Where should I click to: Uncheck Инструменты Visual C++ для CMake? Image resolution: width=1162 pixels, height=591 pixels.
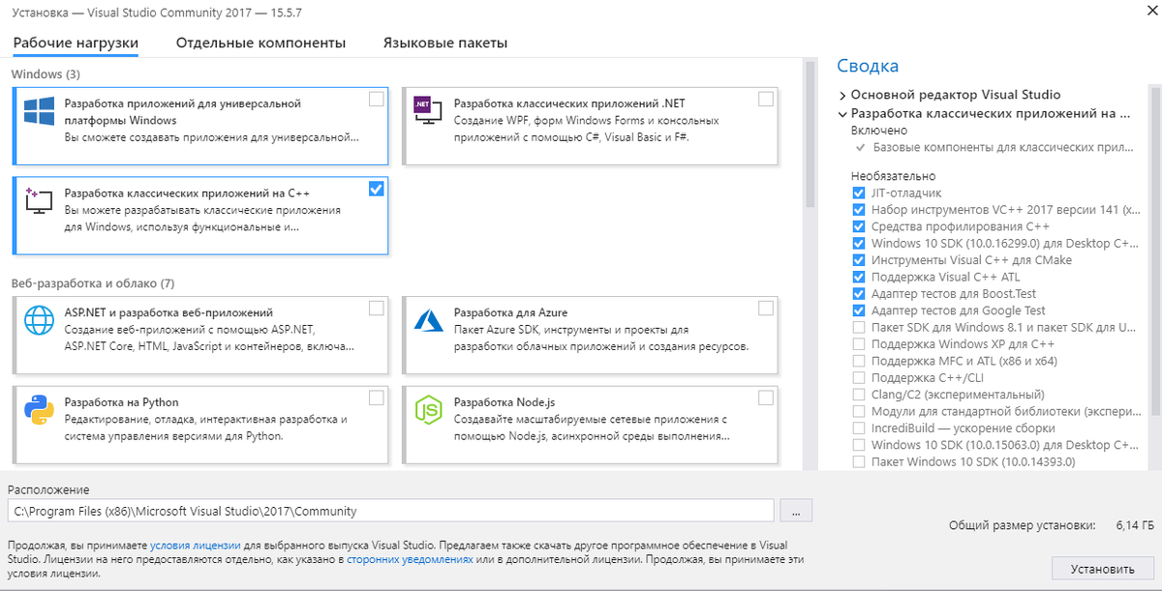(859, 260)
